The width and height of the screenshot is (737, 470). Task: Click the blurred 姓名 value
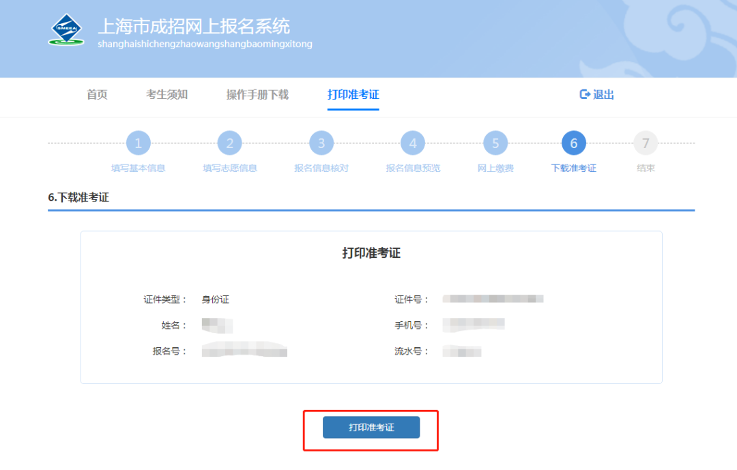click(x=217, y=325)
